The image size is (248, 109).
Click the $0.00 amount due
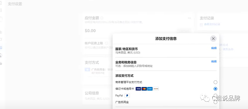coord(90,30)
